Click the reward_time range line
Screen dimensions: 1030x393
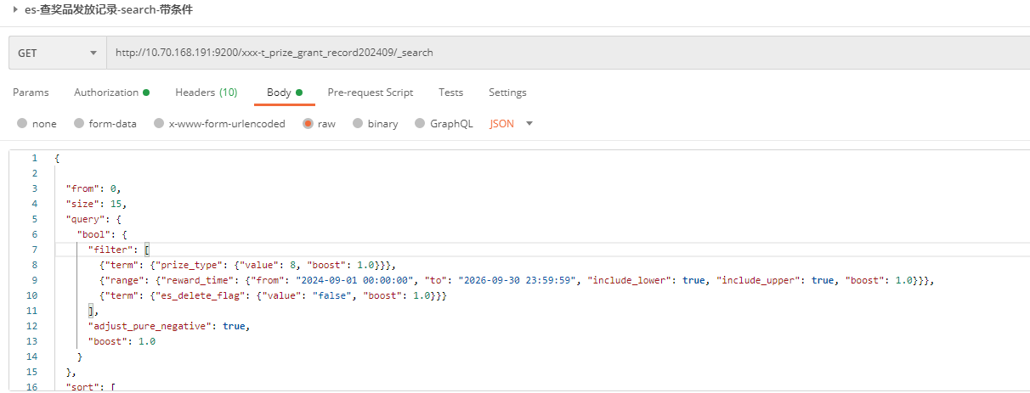[x=517, y=280]
